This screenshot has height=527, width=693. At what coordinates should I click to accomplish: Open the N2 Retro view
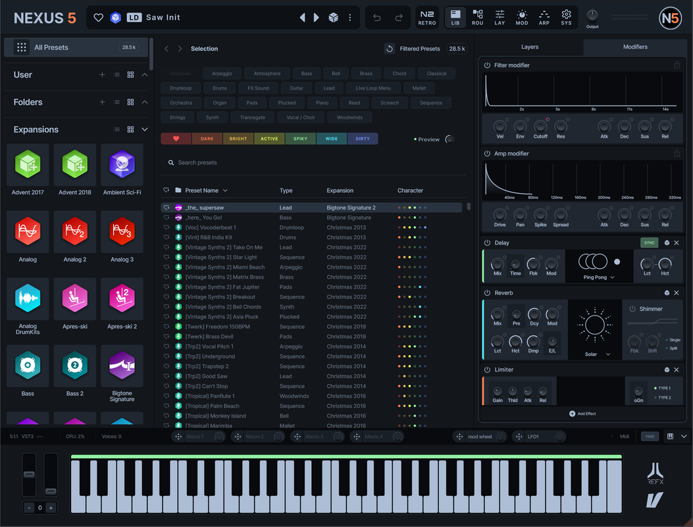(427, 18)
